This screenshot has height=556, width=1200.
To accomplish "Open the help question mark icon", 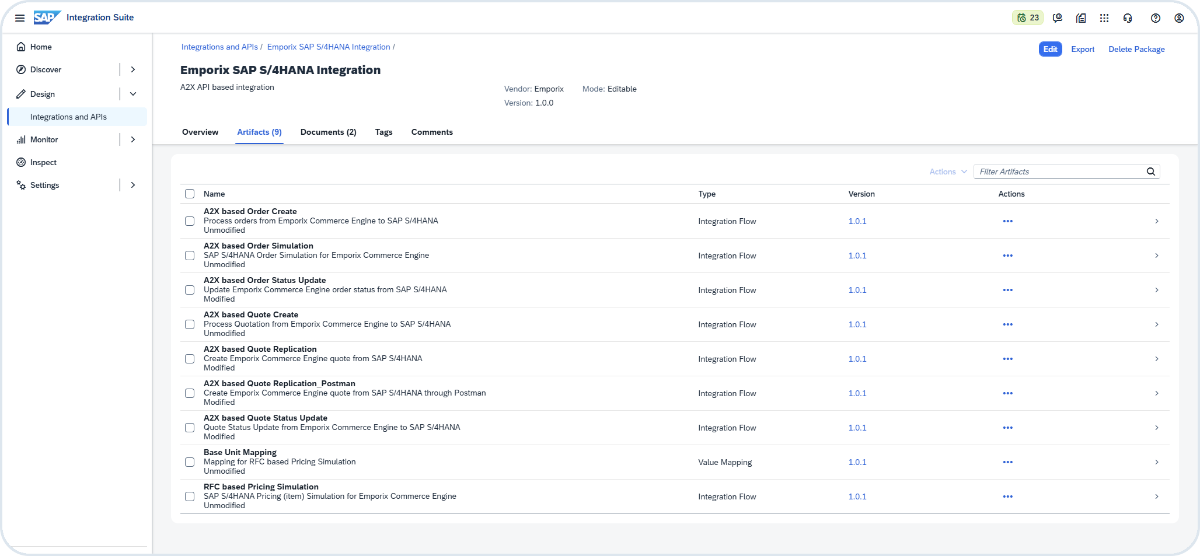I will pos(1156,18).
